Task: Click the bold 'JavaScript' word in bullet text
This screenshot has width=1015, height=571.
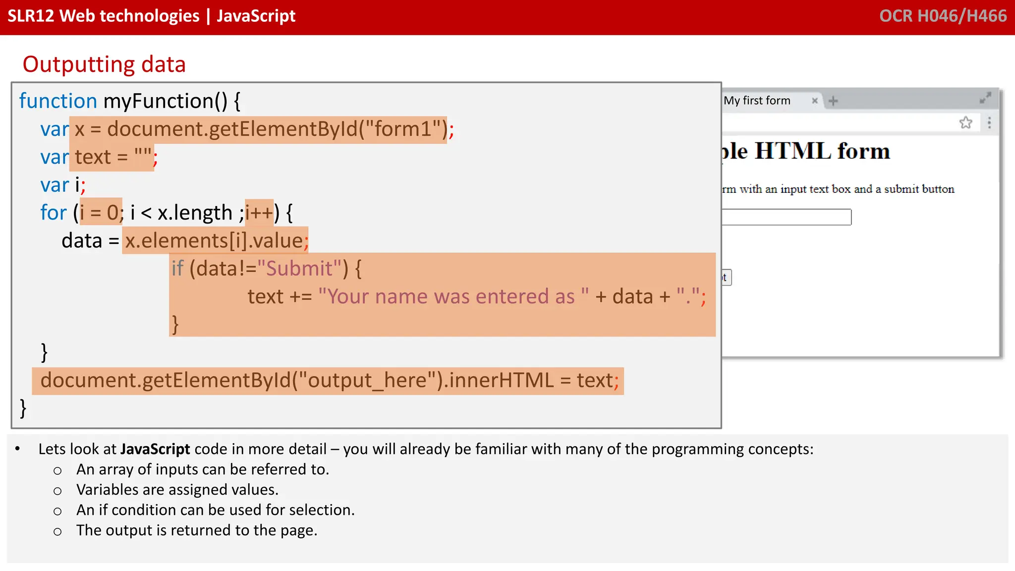Action: tap(155, 449)
